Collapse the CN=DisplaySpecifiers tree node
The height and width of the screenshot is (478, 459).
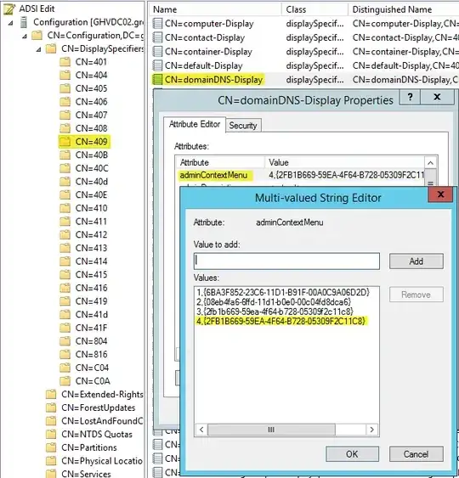39,49
